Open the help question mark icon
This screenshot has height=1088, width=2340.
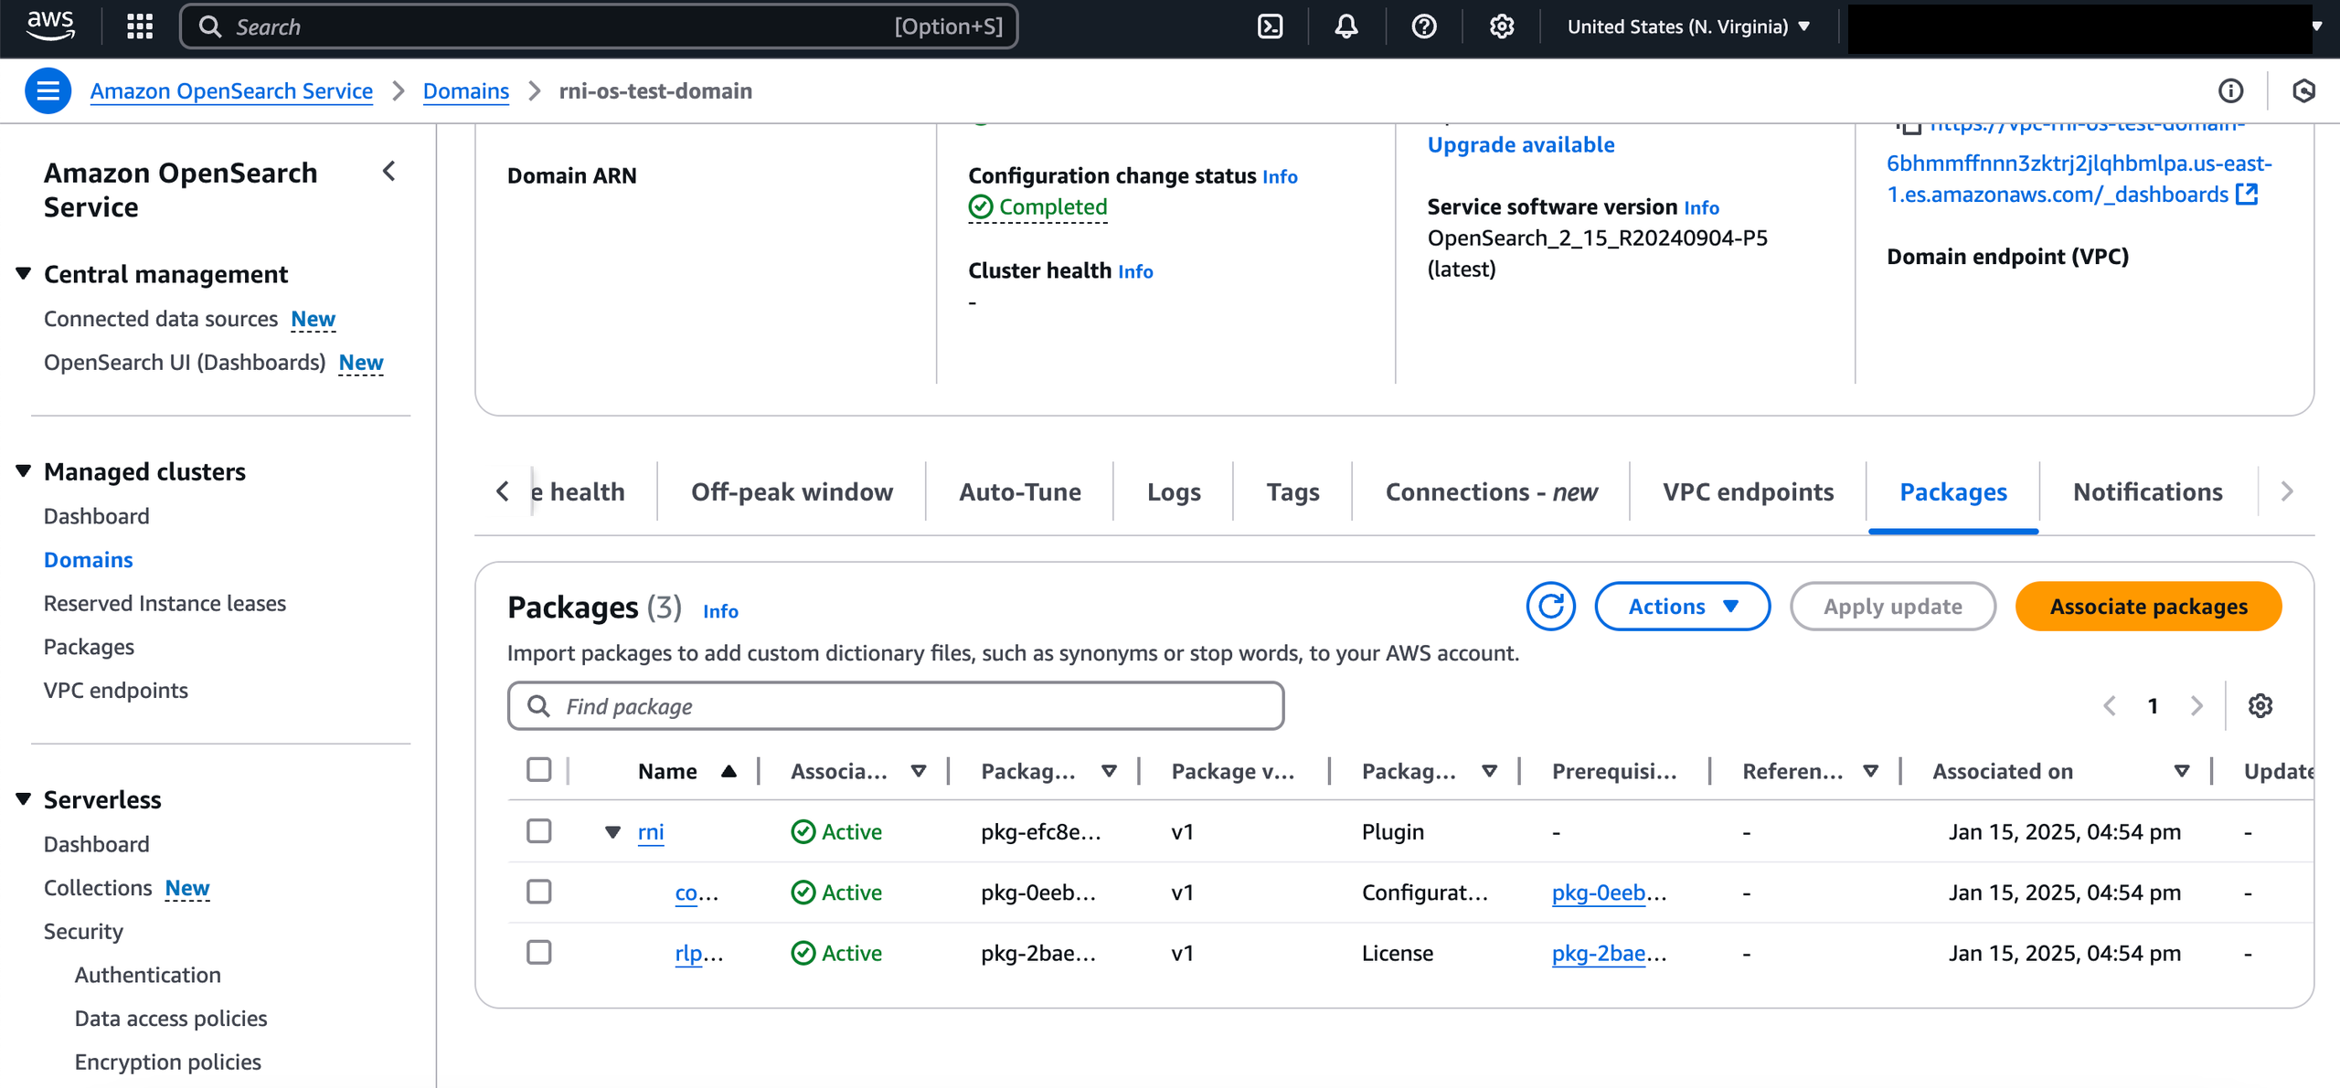(1424, 26)
